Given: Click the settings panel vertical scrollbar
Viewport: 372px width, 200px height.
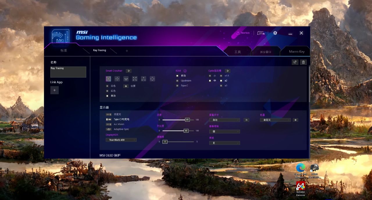Looking at the screenshot, I should [309, 84].
